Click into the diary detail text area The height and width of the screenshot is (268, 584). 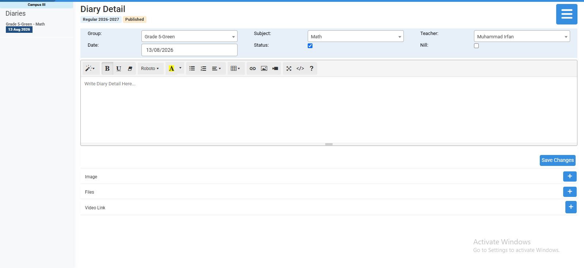click(x=329, y=109)
